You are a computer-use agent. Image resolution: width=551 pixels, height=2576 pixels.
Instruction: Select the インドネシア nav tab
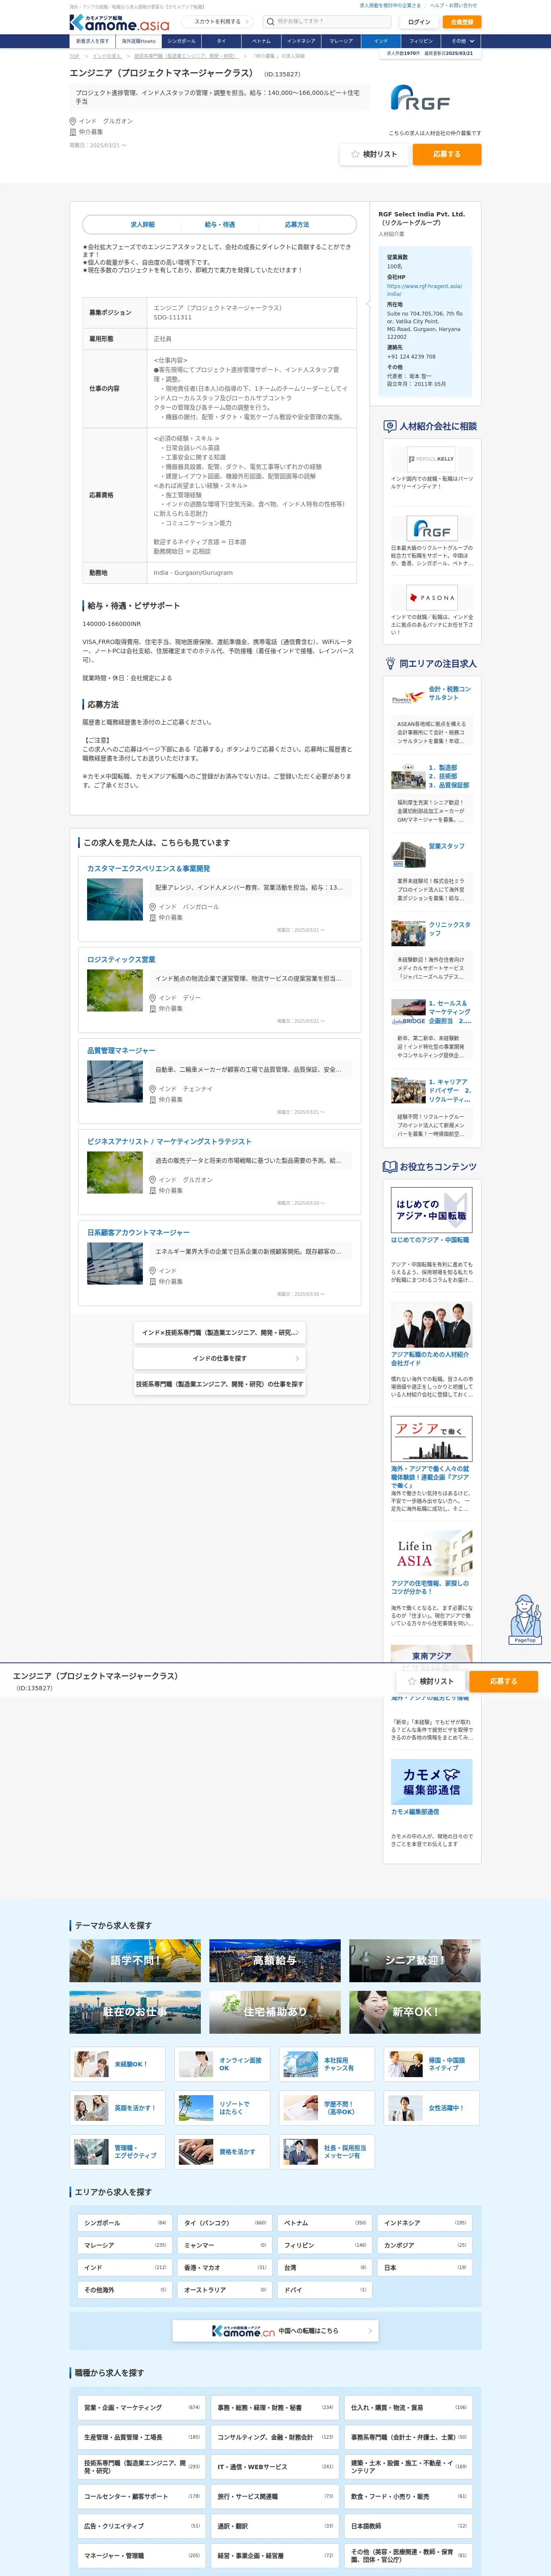[301, 41]
